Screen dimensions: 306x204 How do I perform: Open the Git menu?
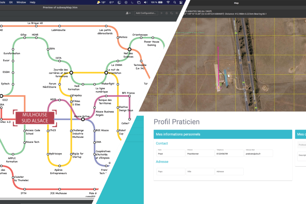click(x=11, y=2)
